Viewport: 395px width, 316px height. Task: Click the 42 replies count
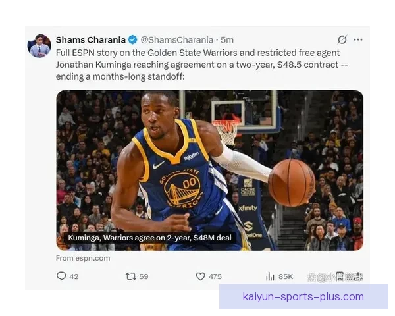[74, 276]
